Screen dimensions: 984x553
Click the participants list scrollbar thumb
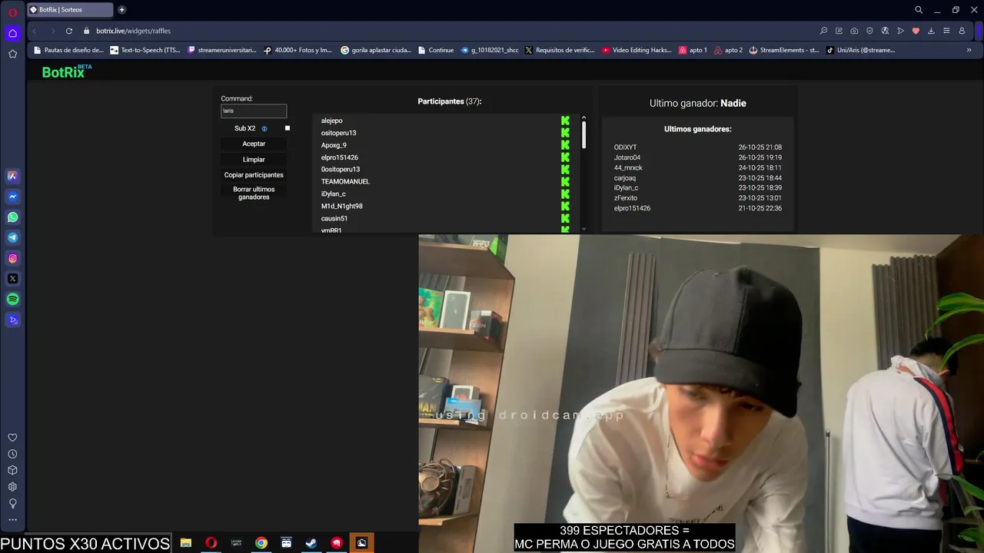click(x=584, y=135)
